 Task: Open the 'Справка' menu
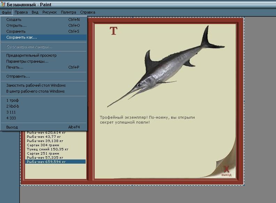coord(88,12)
